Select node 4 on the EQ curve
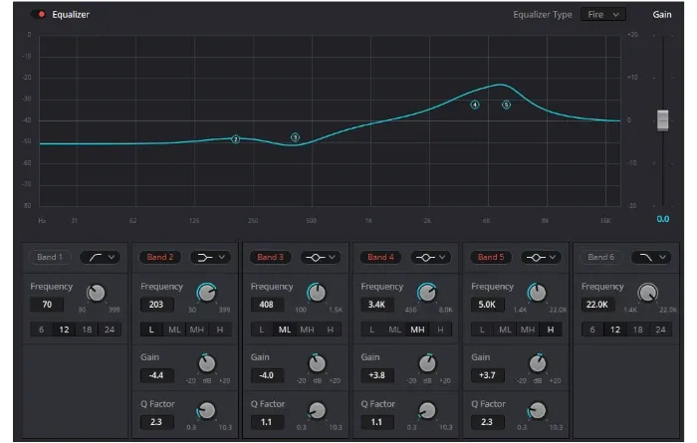Viewport: 697px width, 443px height. pyautogui.click(x=475, y=105)
